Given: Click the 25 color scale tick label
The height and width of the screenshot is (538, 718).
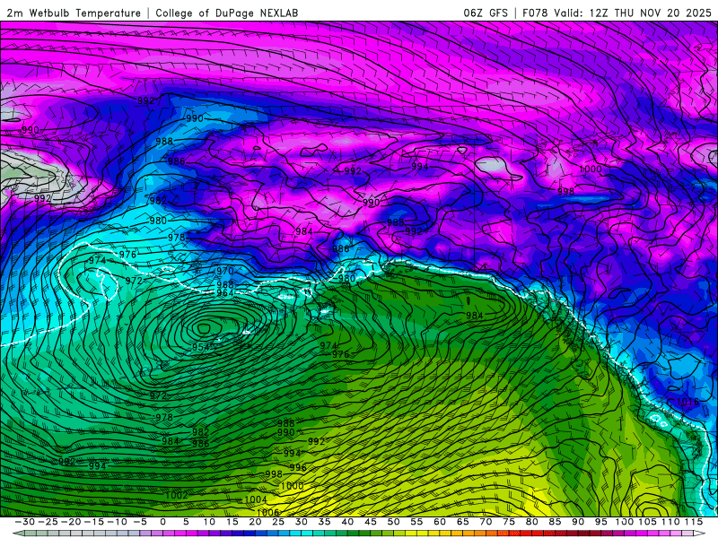Looking at the screenshot, I should click(278, 522).
